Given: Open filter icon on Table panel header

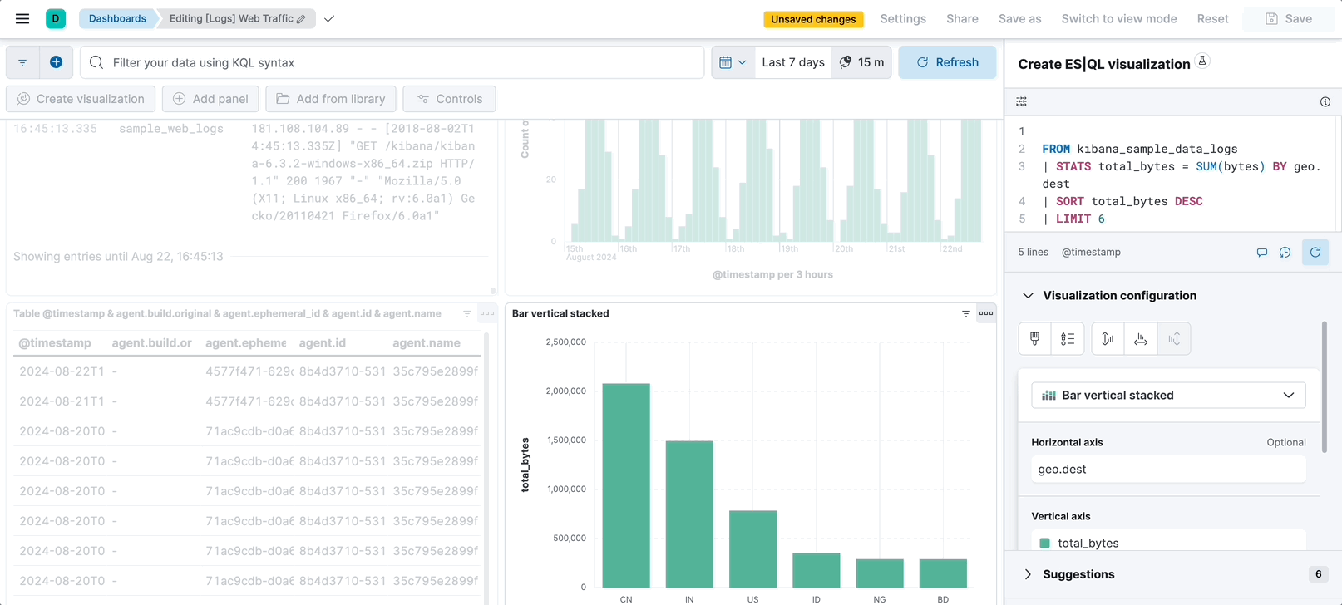Looking at the screenshot, I should (x=467, y=313).
